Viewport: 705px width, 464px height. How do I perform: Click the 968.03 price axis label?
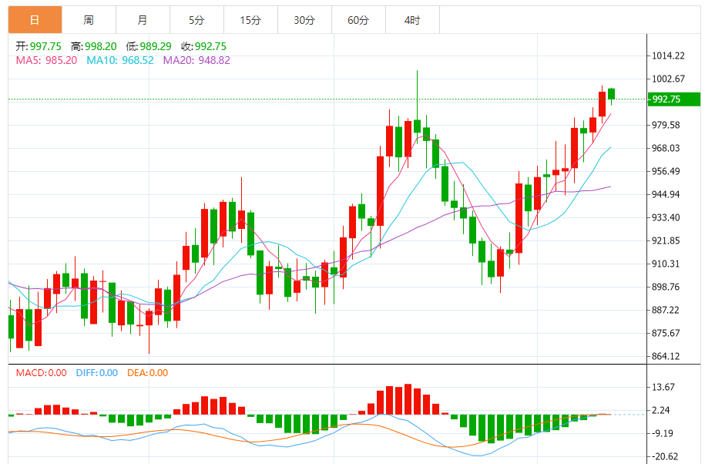[666, 148]
